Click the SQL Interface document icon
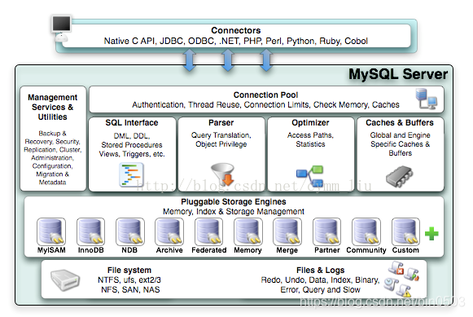The width and height of the screenshot is (473, 317). (x=132, y=174)
